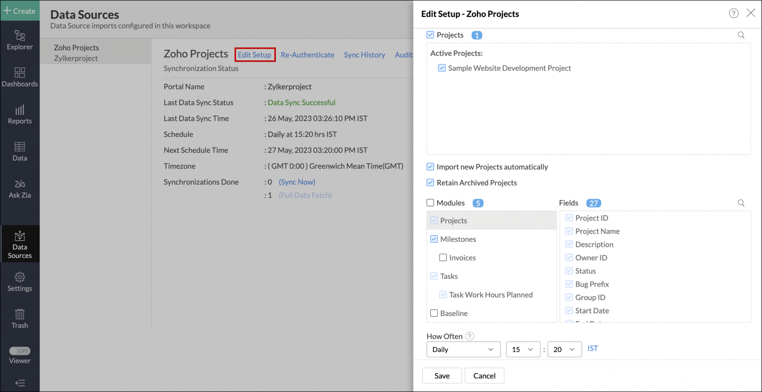The height and width of the screenshot is (392, 762).
Task: Open the Daily frequency dropdown
Action: [463, 349]
